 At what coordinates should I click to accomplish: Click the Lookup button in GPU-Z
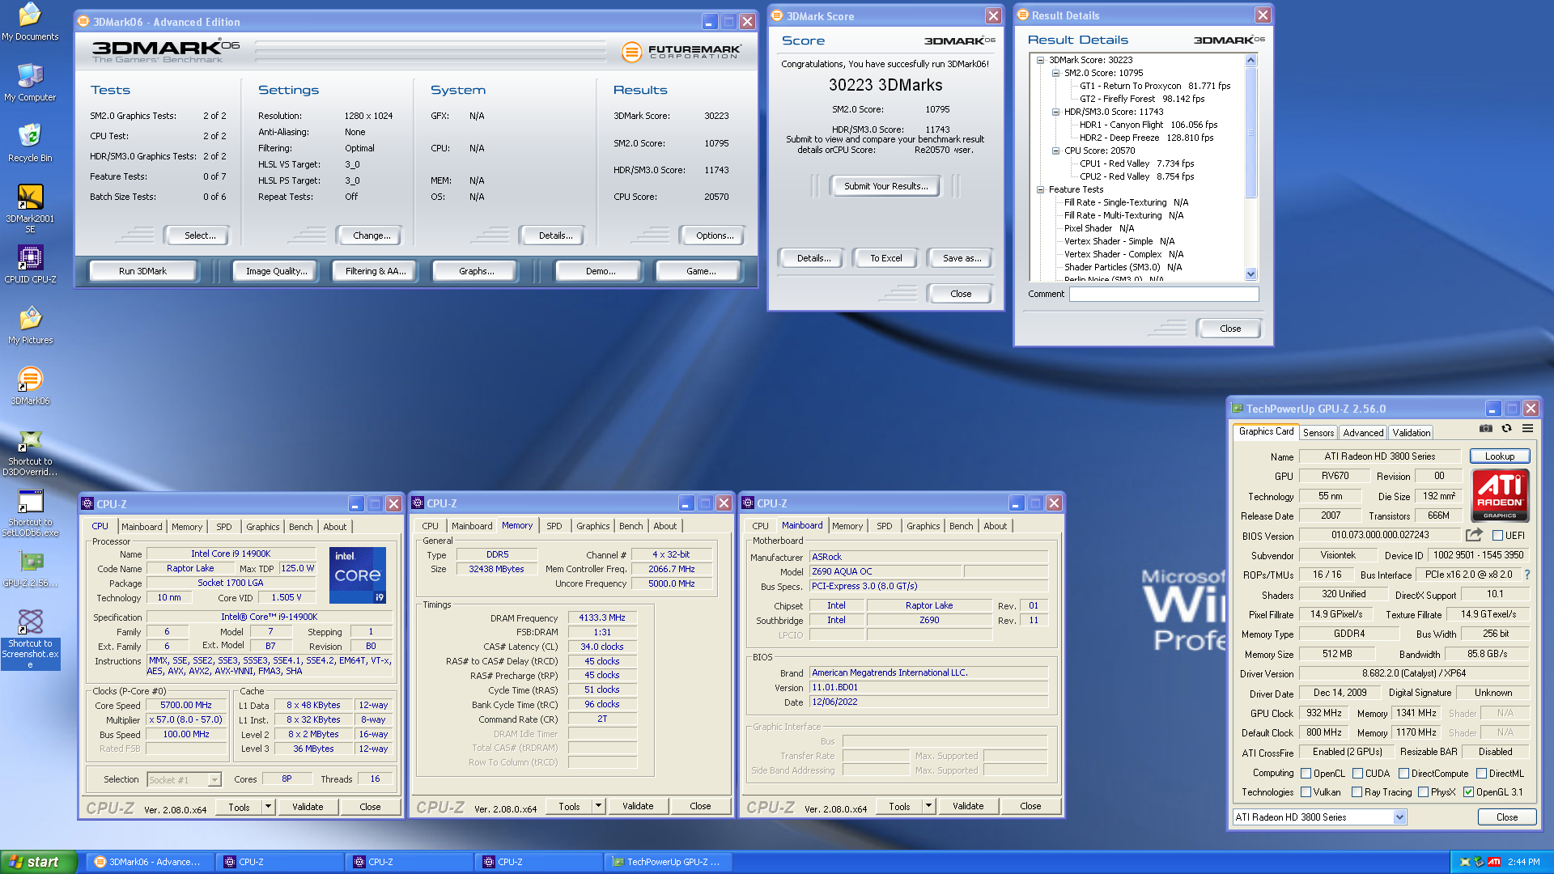point(1499,456)
